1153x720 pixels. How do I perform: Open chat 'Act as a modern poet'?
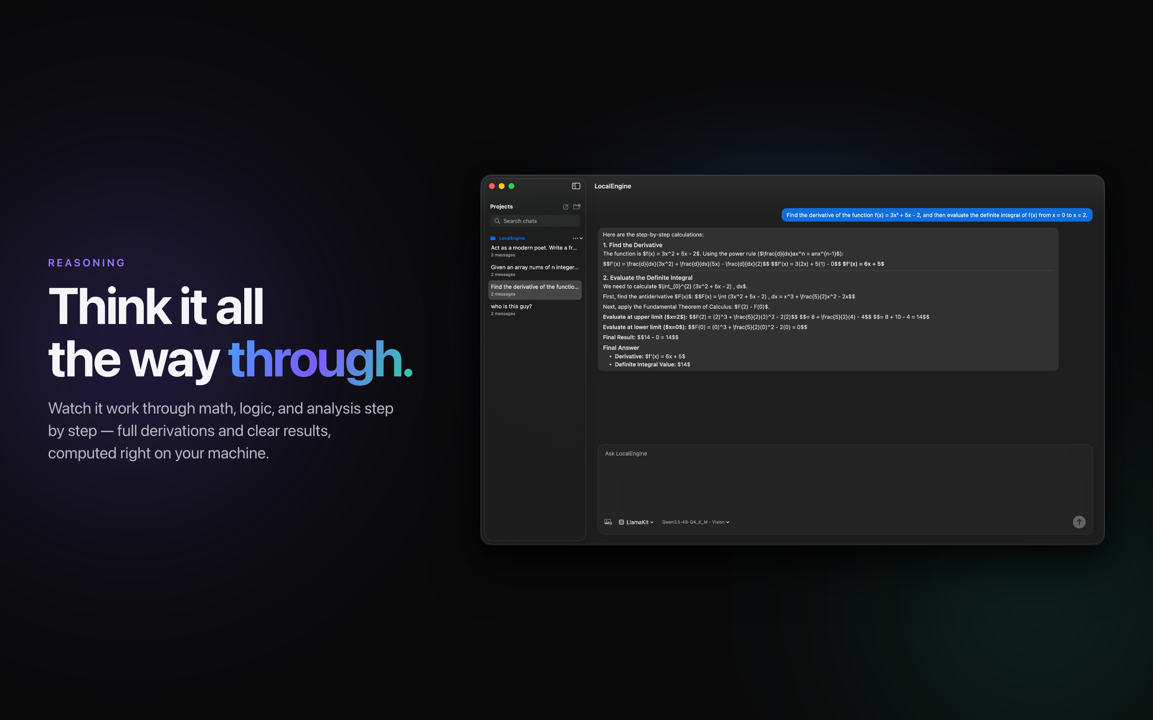coord(534,251)
